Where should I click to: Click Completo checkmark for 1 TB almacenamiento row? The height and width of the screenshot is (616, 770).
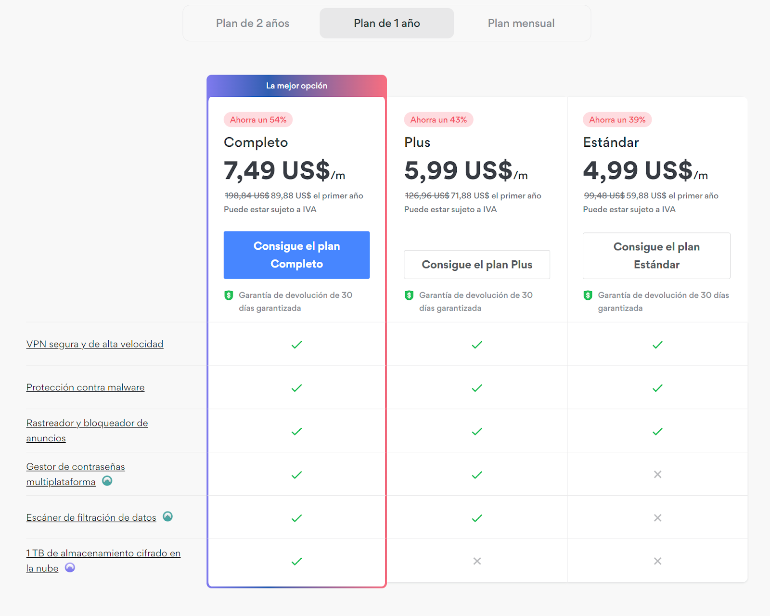[x=296, y=561]
